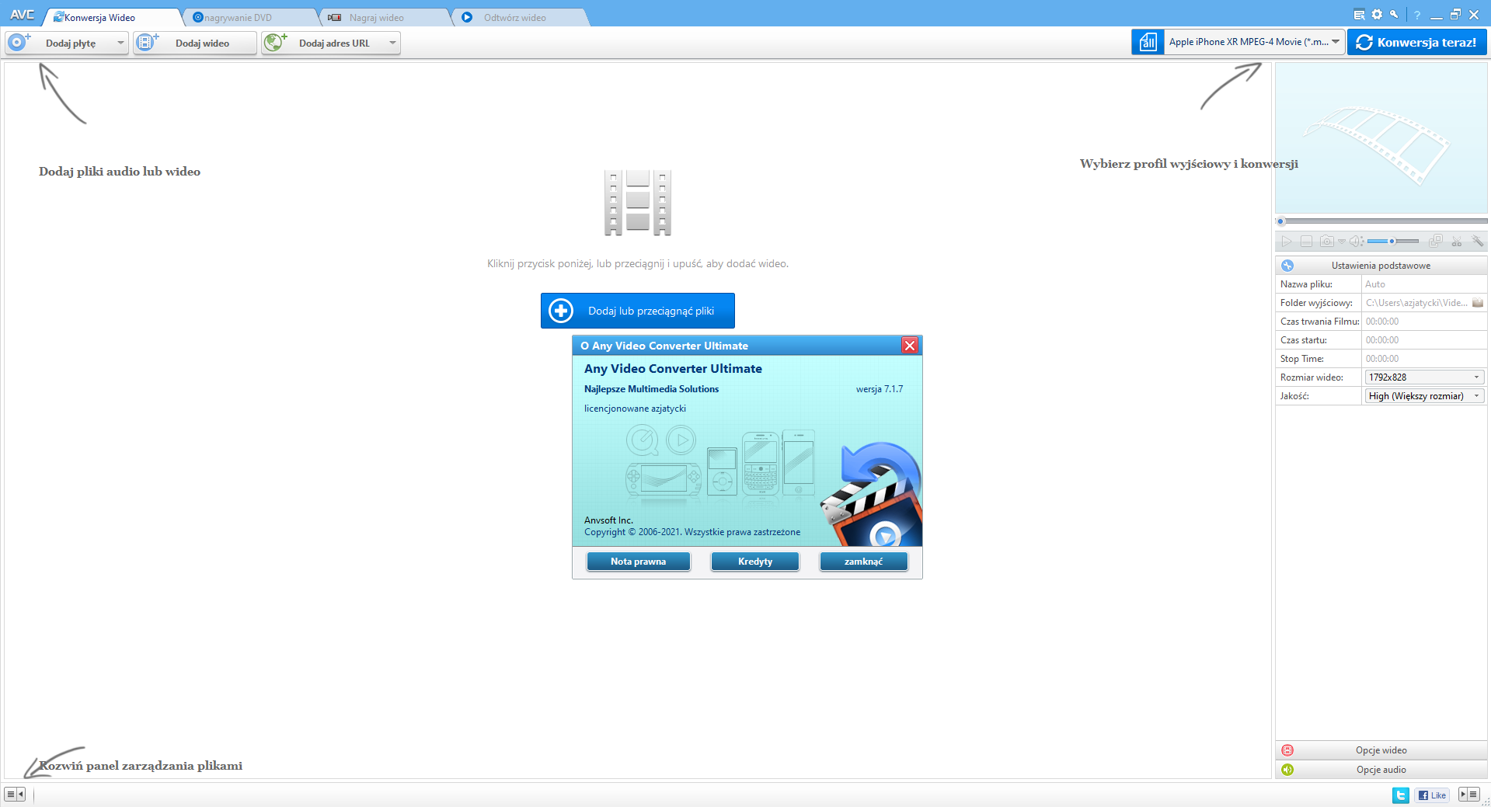Click the preview Stop button
This screenshot has width=1491, height=807.
(x=1307, y=242)
